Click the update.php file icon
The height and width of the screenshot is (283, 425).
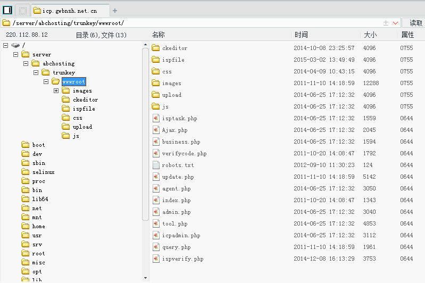pos(156,177)
